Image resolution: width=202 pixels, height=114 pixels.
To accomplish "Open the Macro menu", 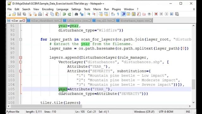I will click(97, 9).
